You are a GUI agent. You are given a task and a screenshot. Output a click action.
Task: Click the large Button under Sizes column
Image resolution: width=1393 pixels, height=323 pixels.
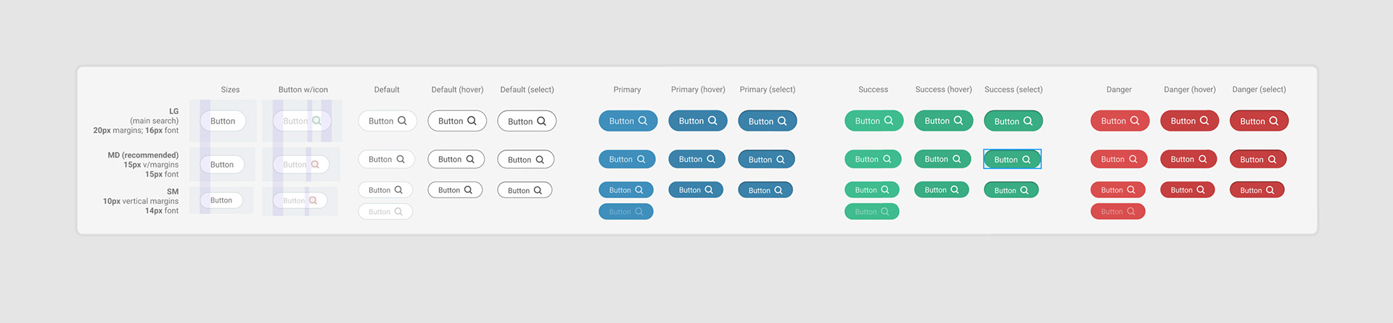[223, 121]
